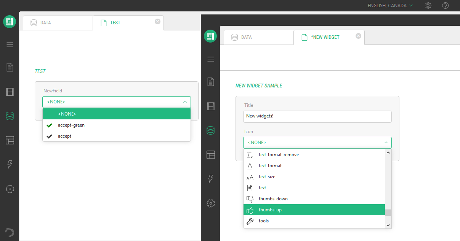
Task: Open the help question mark in the top bar
Action: click(x=445, y=5)
